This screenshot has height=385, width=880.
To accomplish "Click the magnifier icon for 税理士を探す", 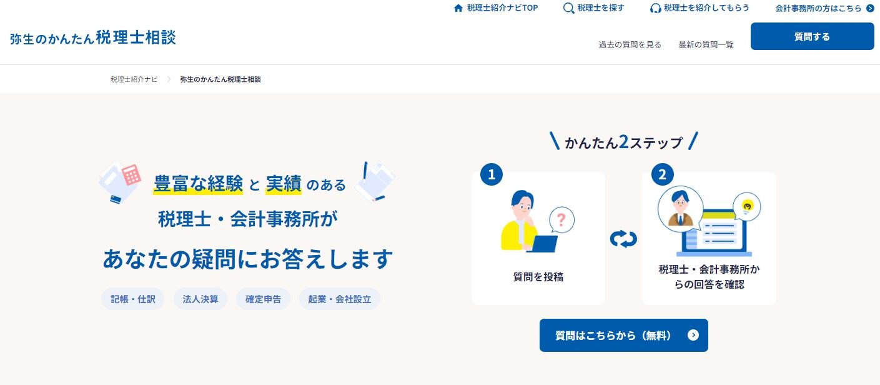I will [x=568, y=8].
